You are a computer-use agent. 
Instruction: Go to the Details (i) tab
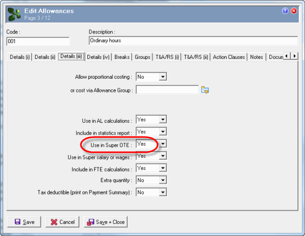(x=20, y=57)
